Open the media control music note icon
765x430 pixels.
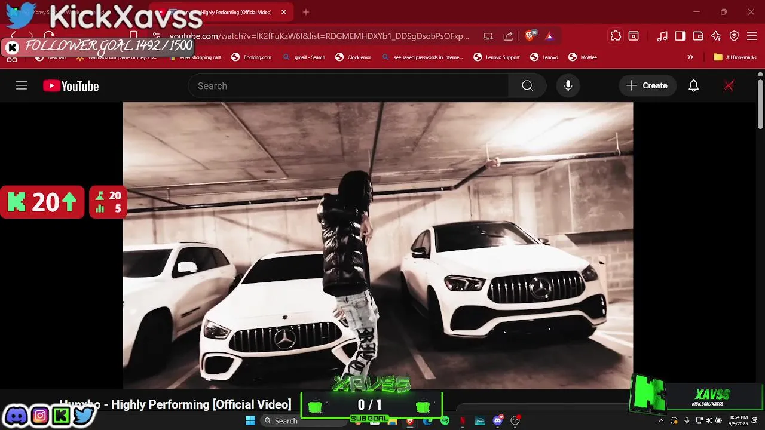point(662,36)
